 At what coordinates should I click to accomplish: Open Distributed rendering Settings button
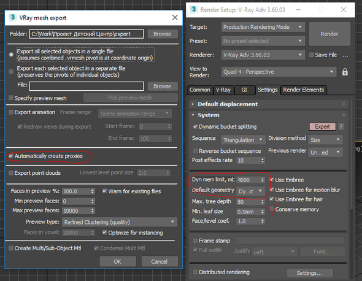[310, 273]
